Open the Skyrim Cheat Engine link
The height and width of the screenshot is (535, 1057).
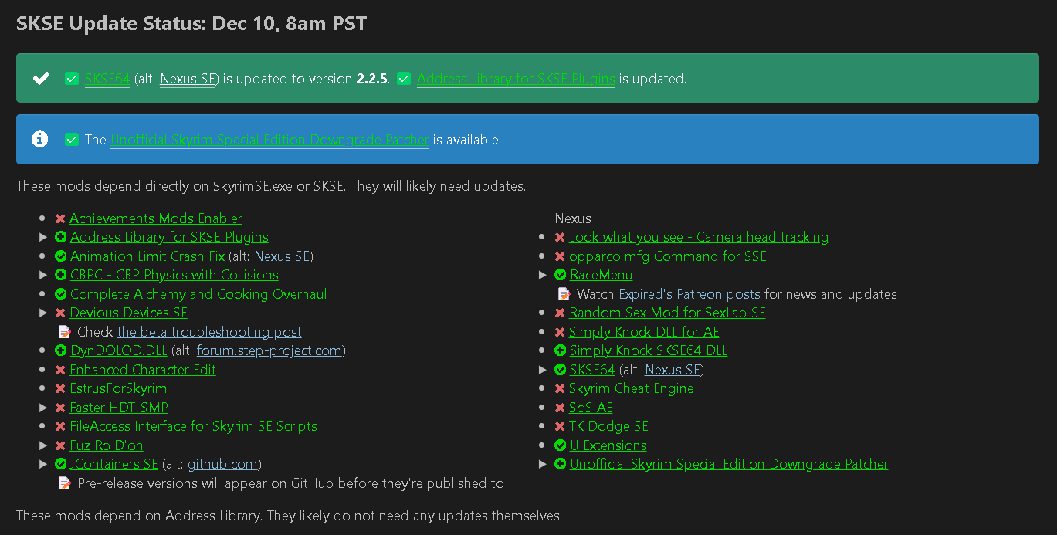(632, 388)
